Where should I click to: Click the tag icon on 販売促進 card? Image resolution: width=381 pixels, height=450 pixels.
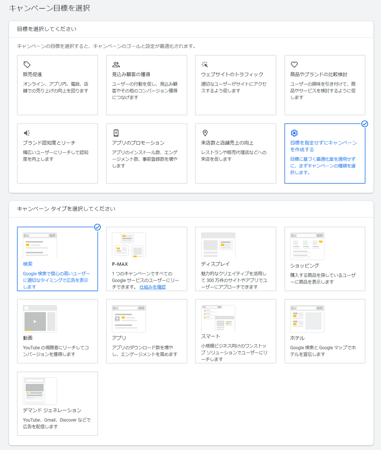tap(27, 64)
